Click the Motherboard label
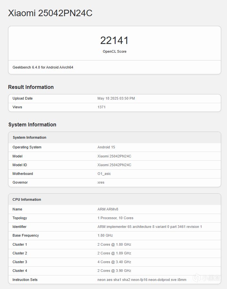Image resolution: width=227 pixels, height=289 pixels. pos(23,174)
